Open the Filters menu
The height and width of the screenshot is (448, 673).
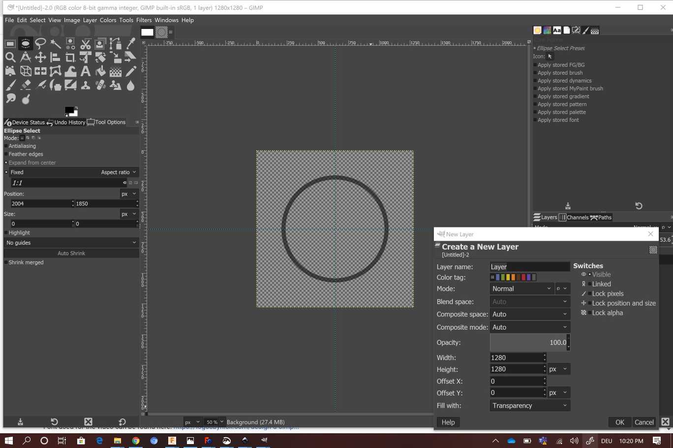[144, 20]
